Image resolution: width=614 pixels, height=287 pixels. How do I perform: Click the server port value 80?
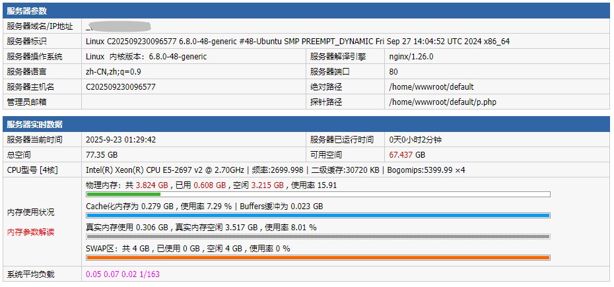[x=393, y=72]
